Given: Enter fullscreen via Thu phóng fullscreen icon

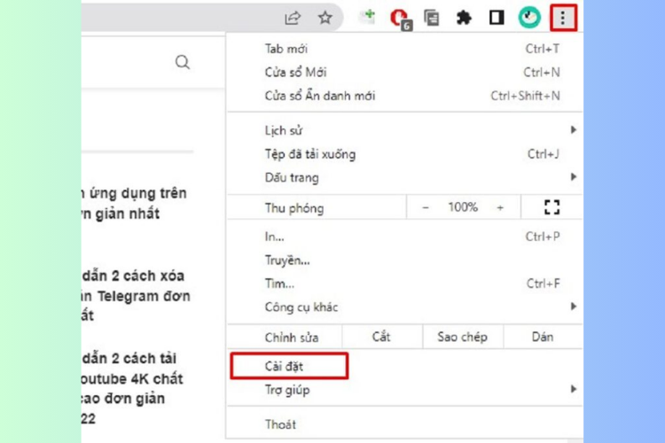Looking at the screenshot, I should (552, 207).
